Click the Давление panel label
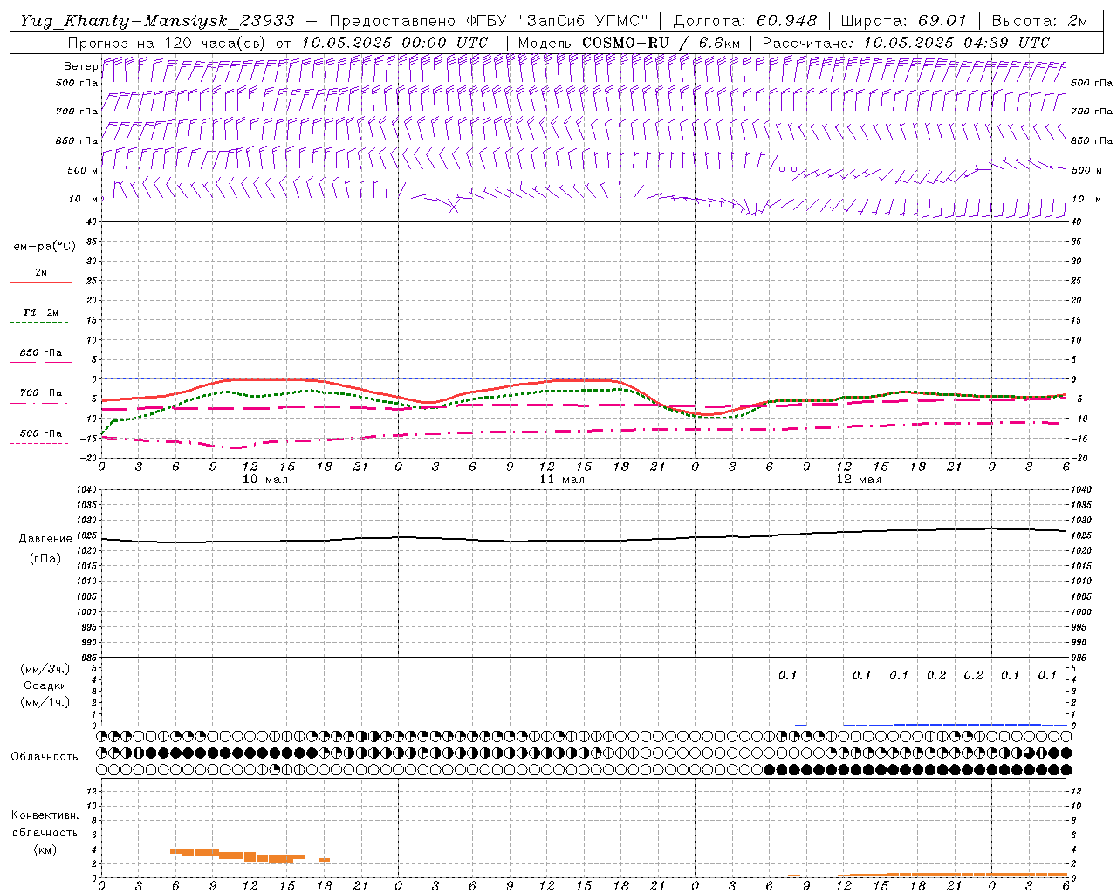This screenshot has width=1117, height=893. coord(45,539)
